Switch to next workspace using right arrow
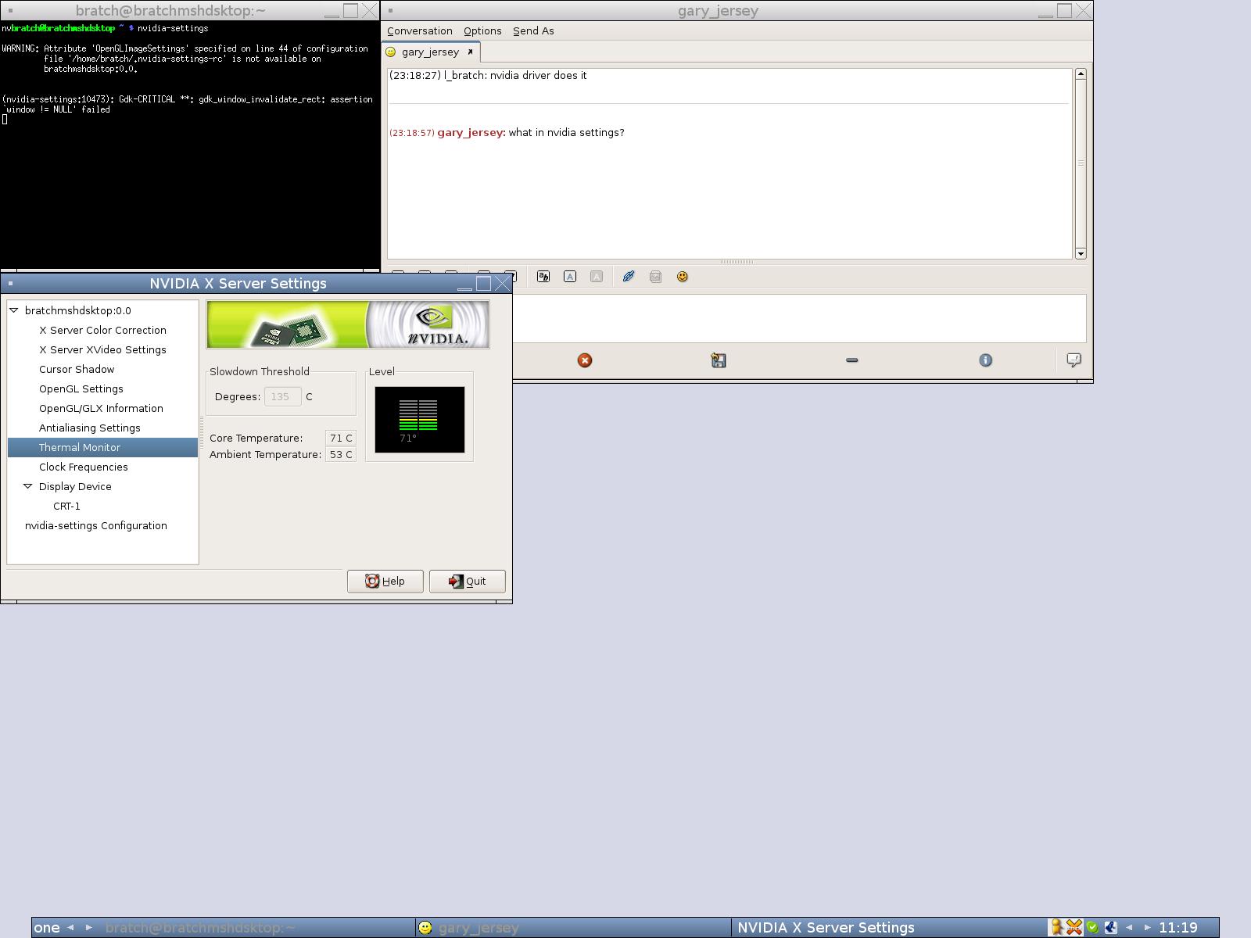This screenshot has width=1251, height=938. click(88, 928)
